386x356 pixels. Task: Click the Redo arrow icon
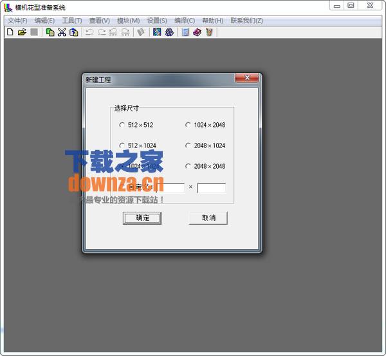102,32
